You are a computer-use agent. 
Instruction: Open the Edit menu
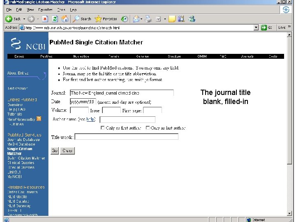click(x=19, y=9)
